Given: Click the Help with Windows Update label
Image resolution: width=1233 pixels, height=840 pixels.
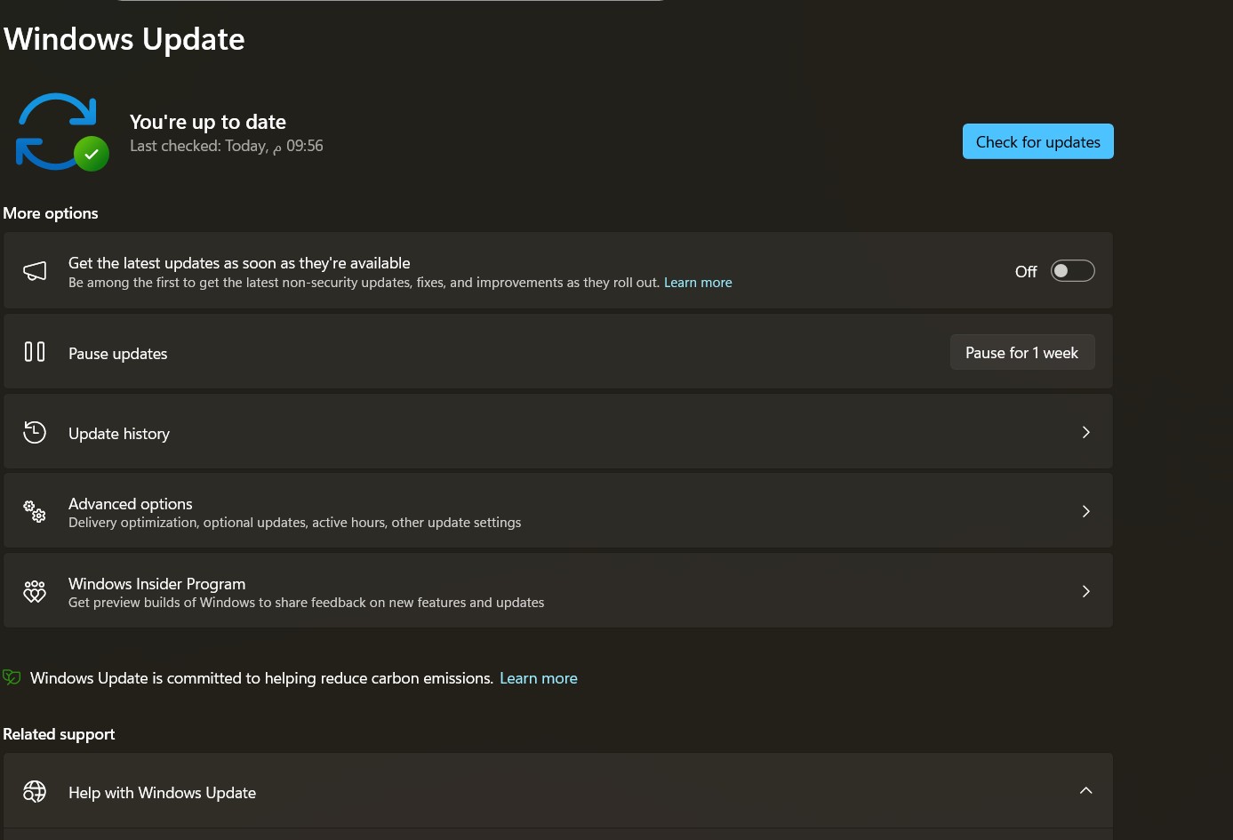Looking at the screenshot, I should pyautogui.click(x=163, y=793).
